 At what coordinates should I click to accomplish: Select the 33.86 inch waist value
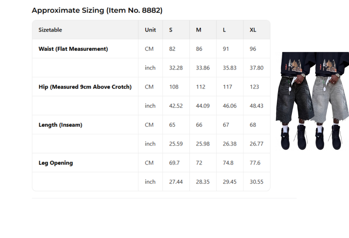(x=203, y=68)
